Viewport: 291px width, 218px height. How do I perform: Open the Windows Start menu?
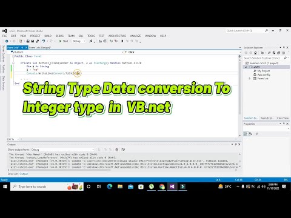(5, 187)
